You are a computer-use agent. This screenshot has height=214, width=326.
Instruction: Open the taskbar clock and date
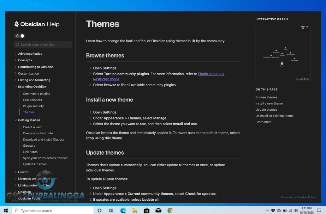306,211
